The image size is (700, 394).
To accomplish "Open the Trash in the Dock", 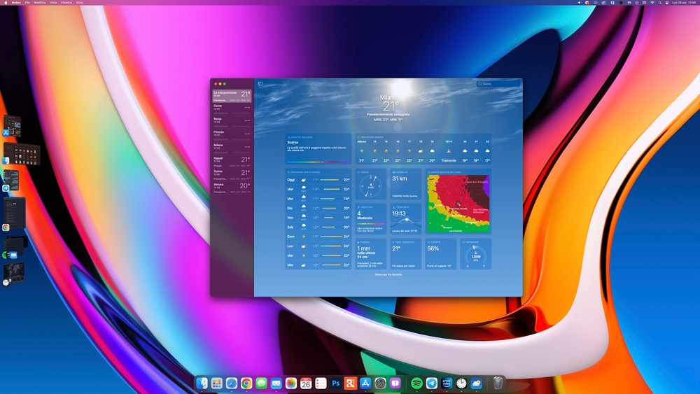I will [x=498, y=384].
